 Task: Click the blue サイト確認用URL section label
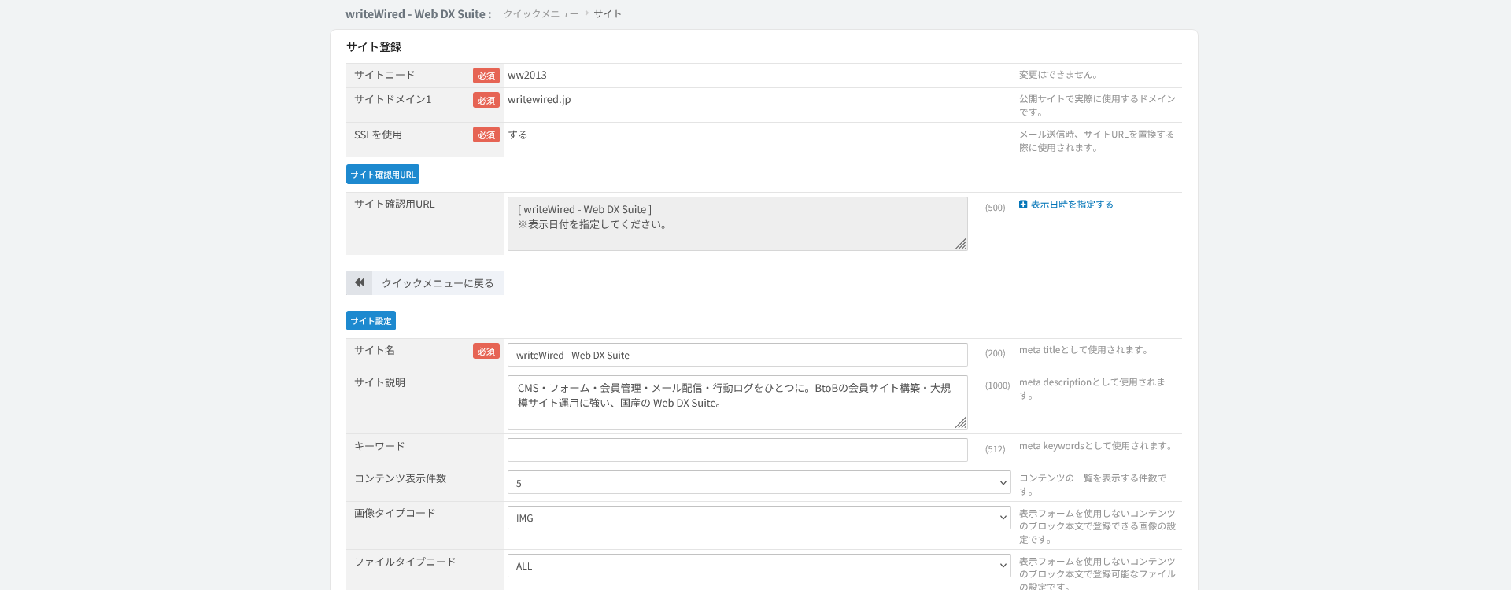[x=382, y=175]
